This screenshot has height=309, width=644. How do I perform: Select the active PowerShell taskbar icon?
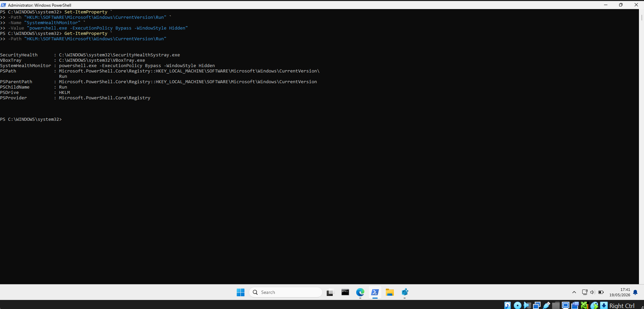tap(375, 292)
